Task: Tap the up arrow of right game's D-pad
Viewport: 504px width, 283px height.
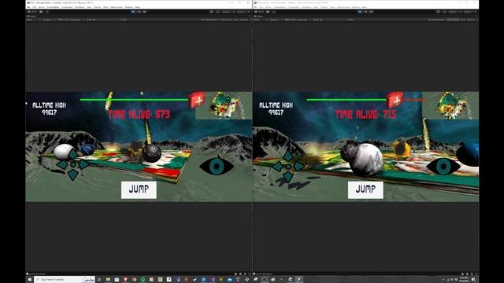Action: click(288, 156)
